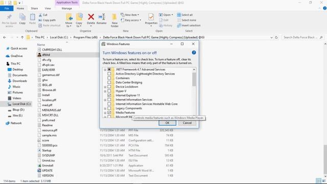Expand Internet Information Services node
Image resolution: width=327 pixels, height=184 pixels.
[x=105, y=100]
